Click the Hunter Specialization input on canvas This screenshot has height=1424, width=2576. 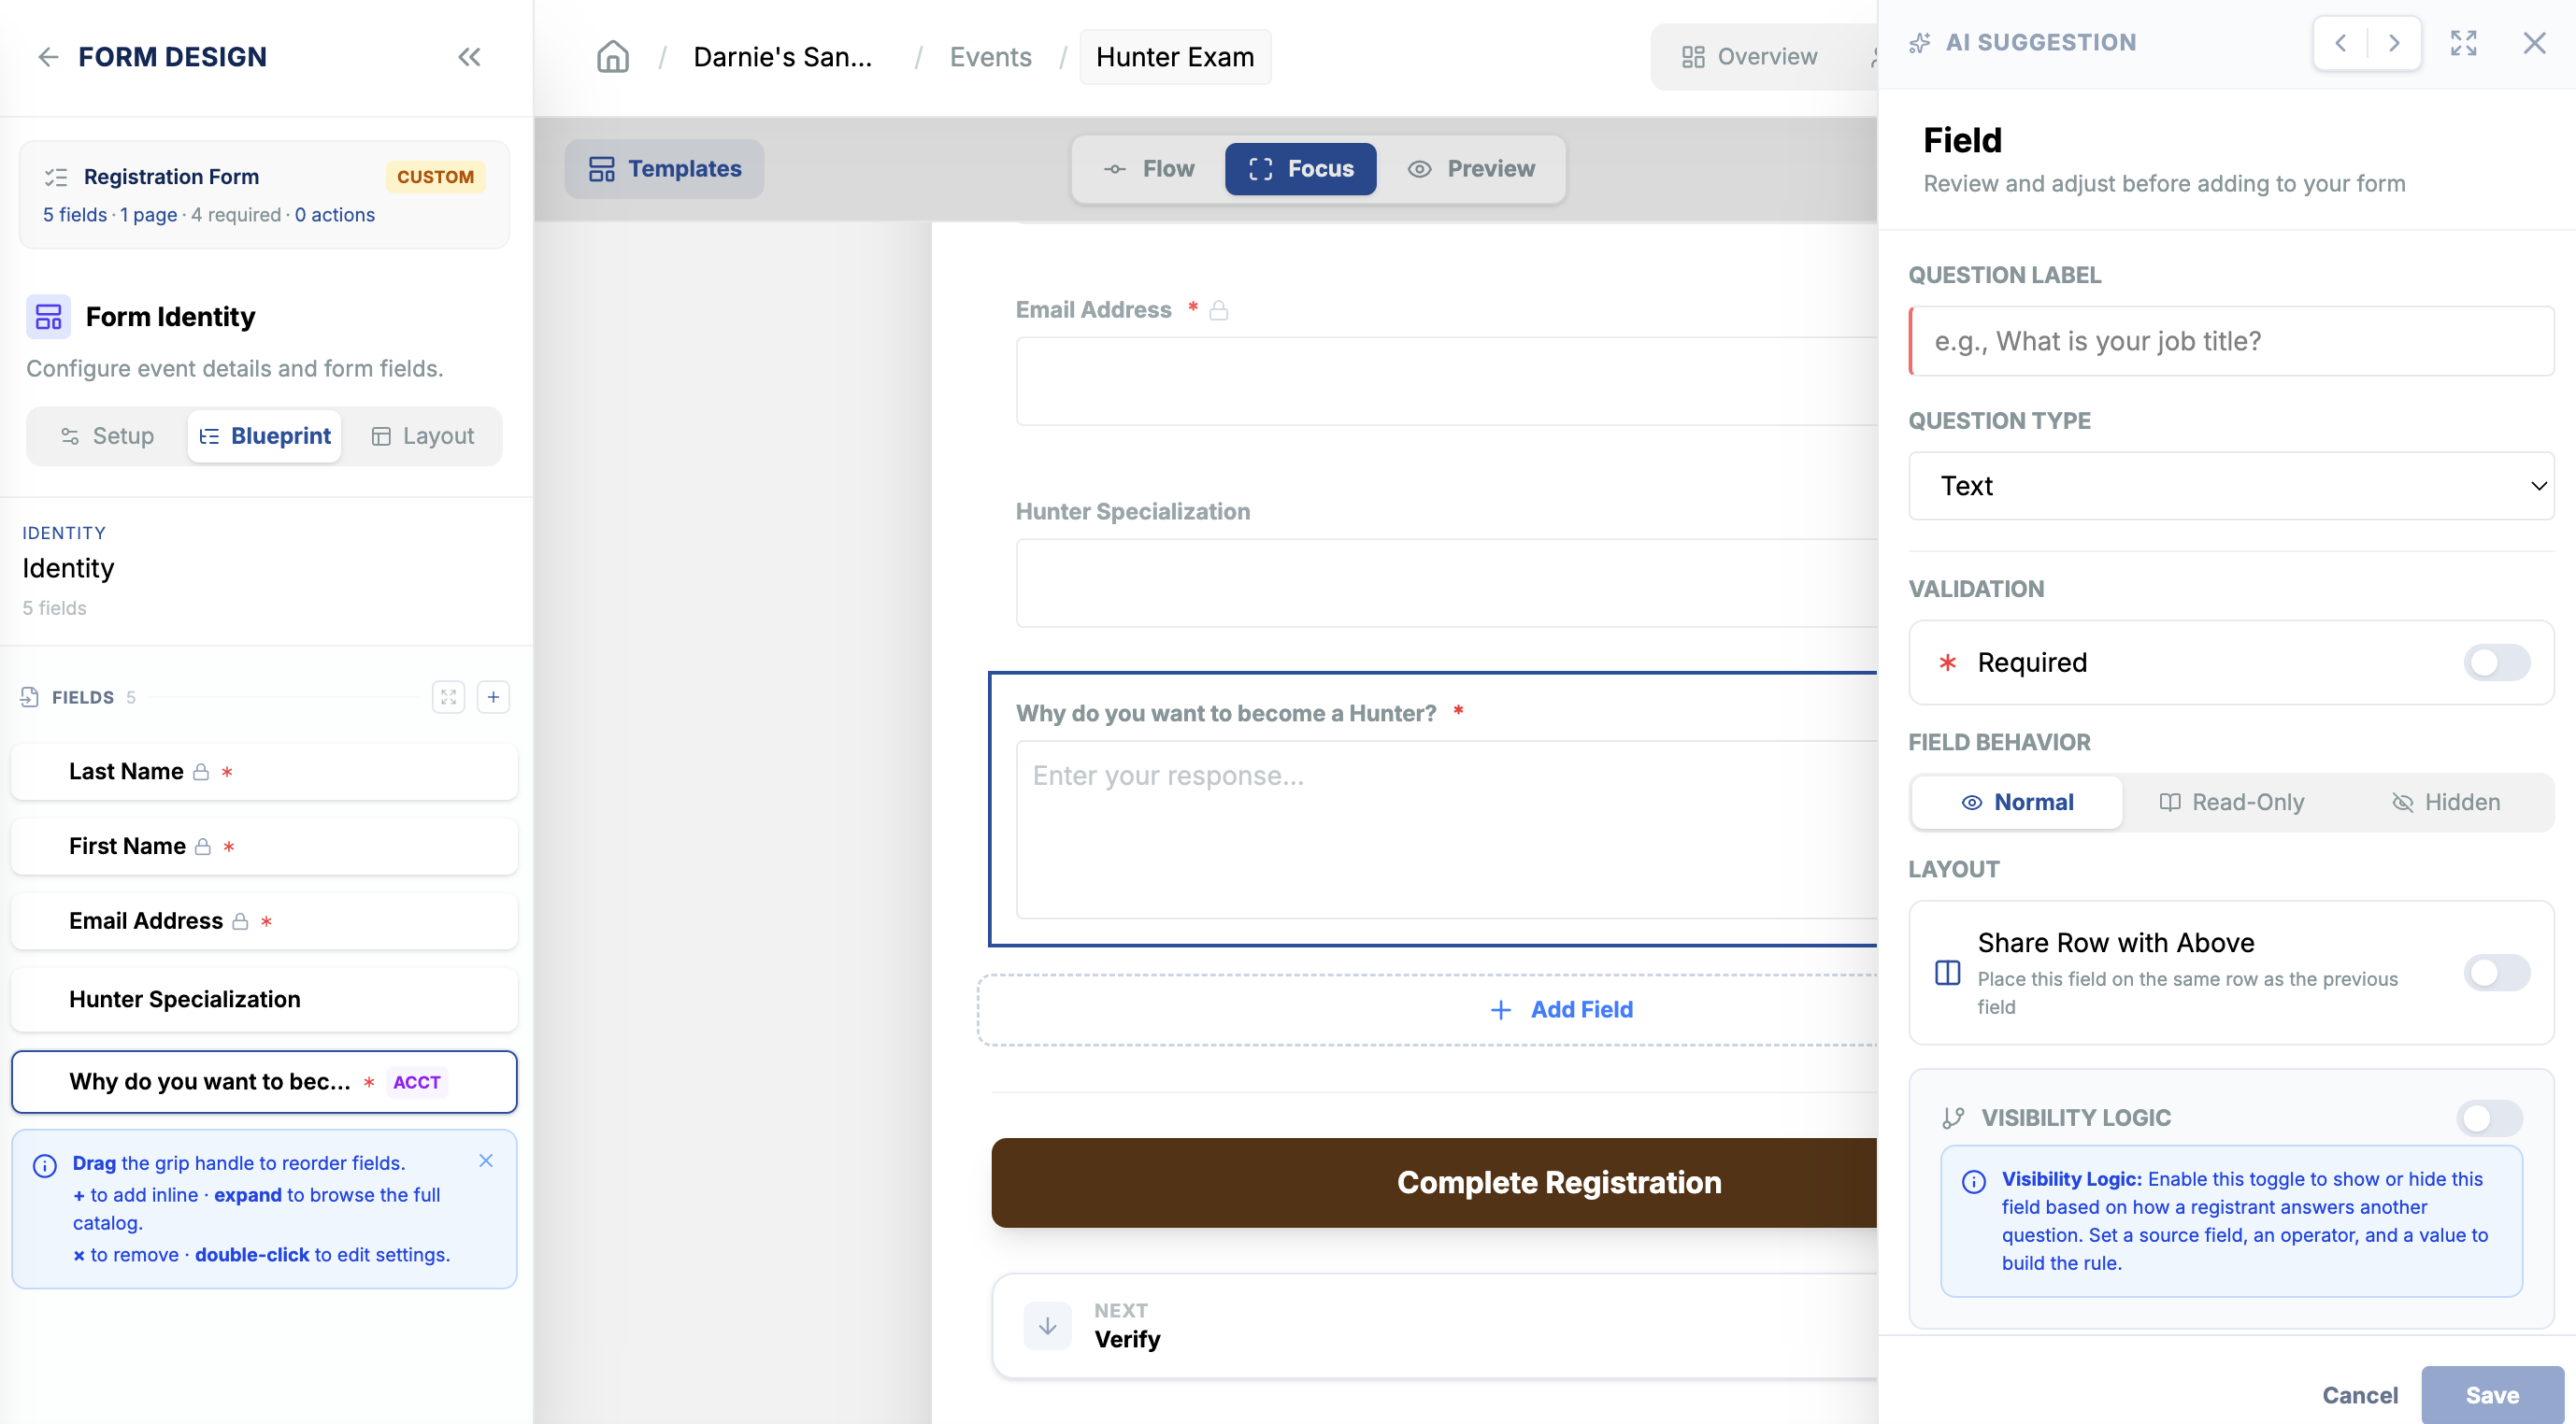coord(1446,583)
